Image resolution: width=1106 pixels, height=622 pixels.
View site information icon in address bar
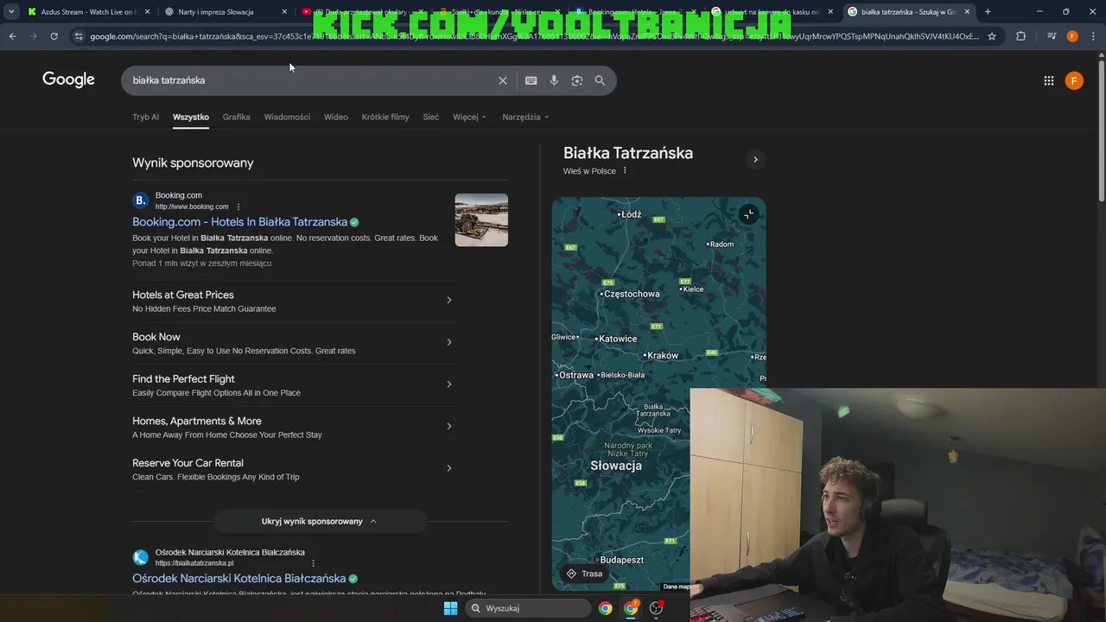pyautogui.click(x=79, y=36)
